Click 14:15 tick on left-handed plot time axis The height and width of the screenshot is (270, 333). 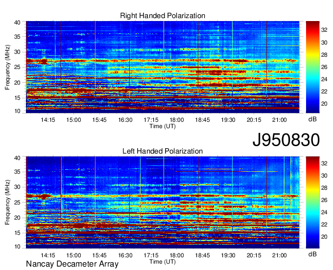(48, 255)
